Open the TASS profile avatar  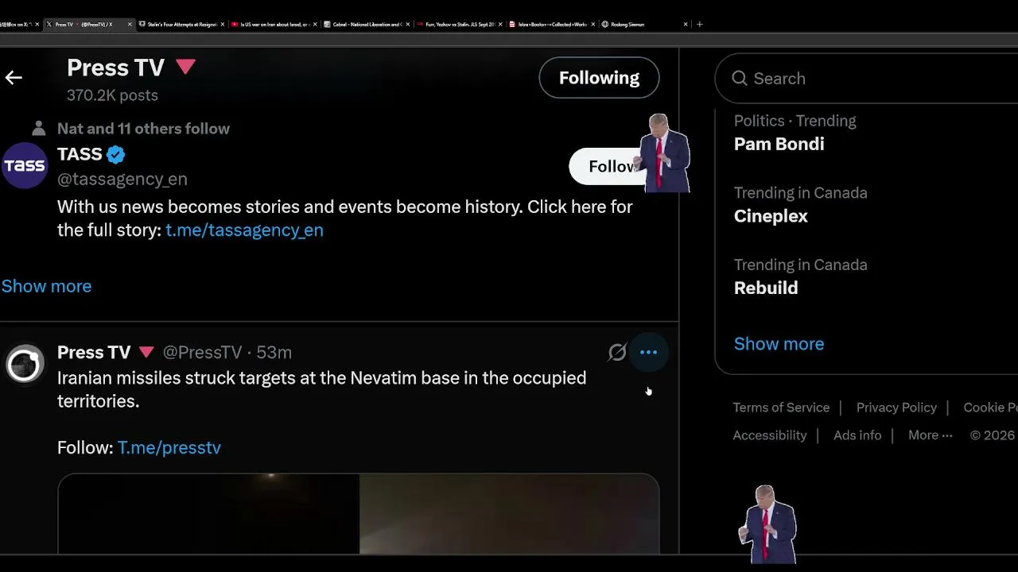(x=25, y=165)
